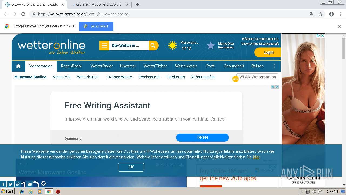Open the Wochenende link
346x195 pixels.
pos(149,77)
